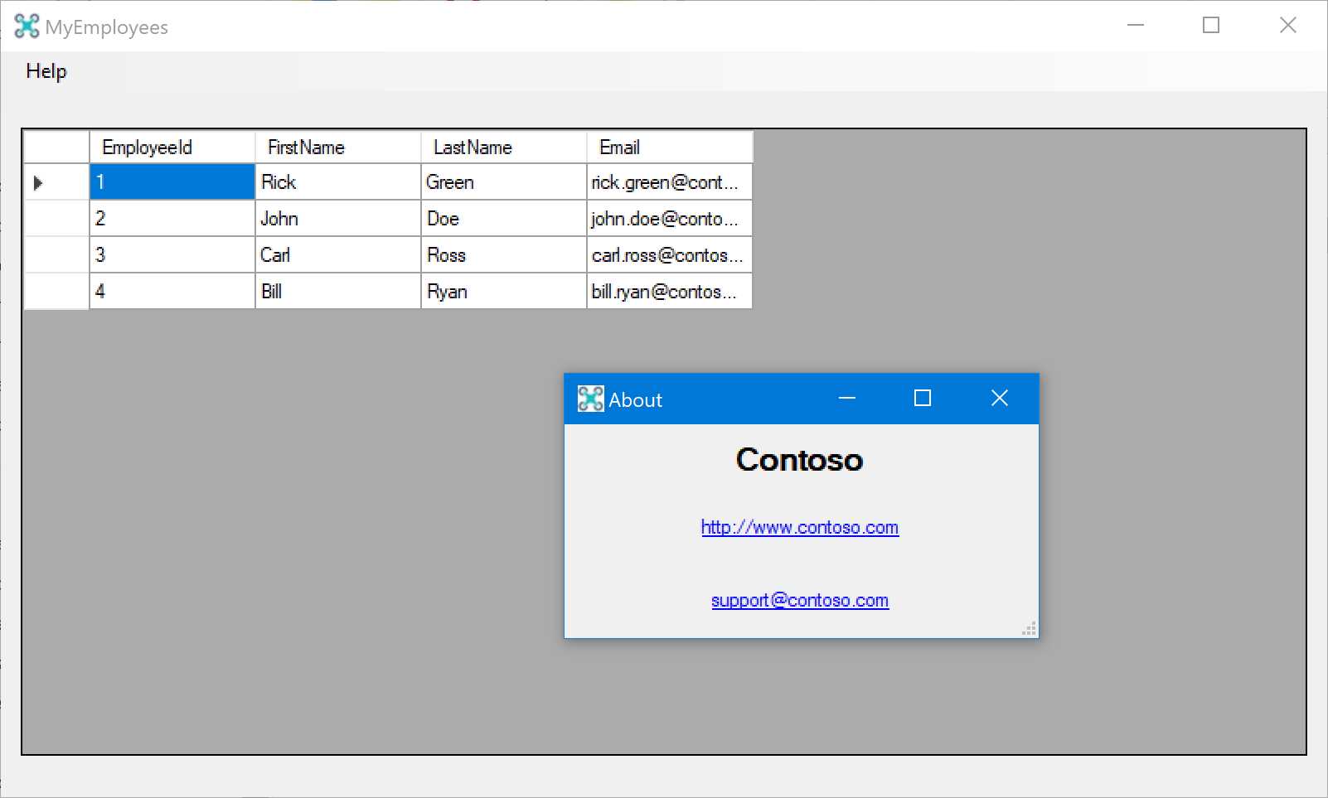
Task: Select the row header for John Doe
Action: pos(56,219)
